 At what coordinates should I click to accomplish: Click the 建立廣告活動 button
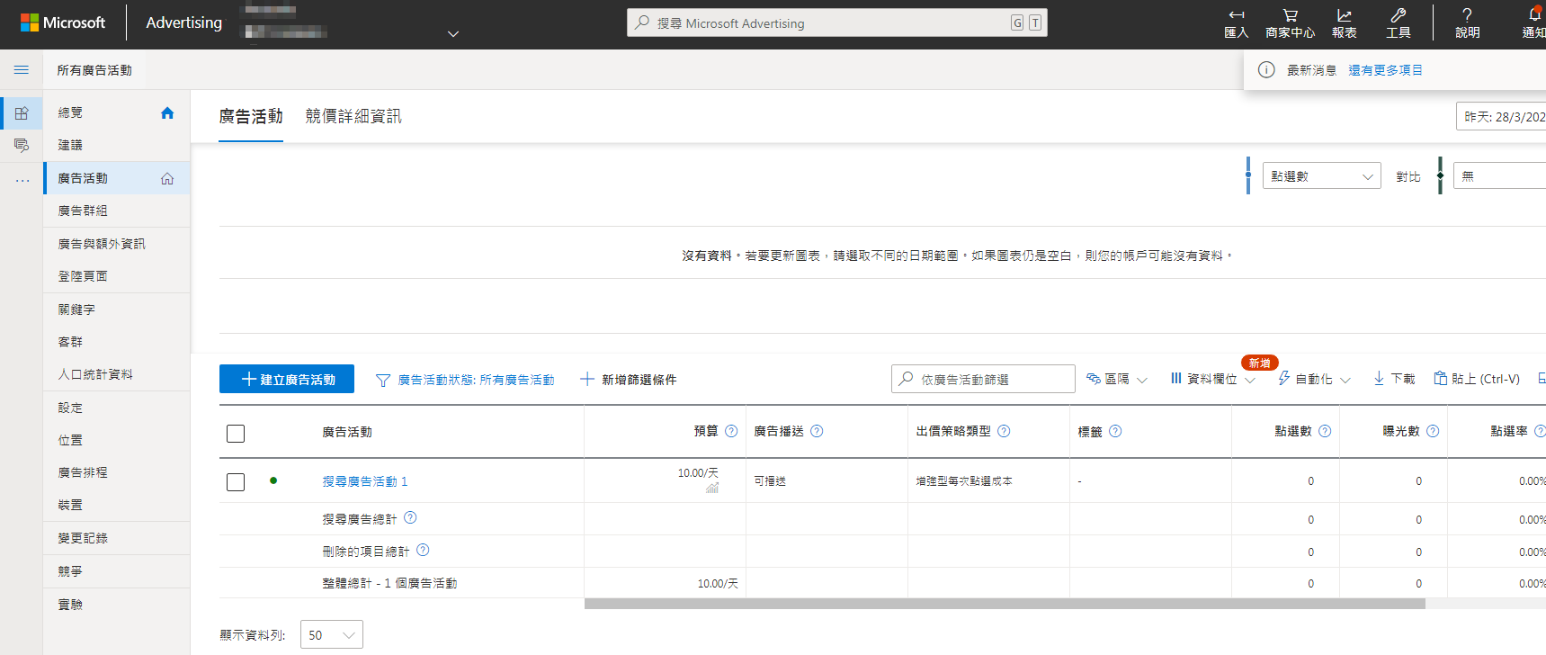tap(287, 379)
